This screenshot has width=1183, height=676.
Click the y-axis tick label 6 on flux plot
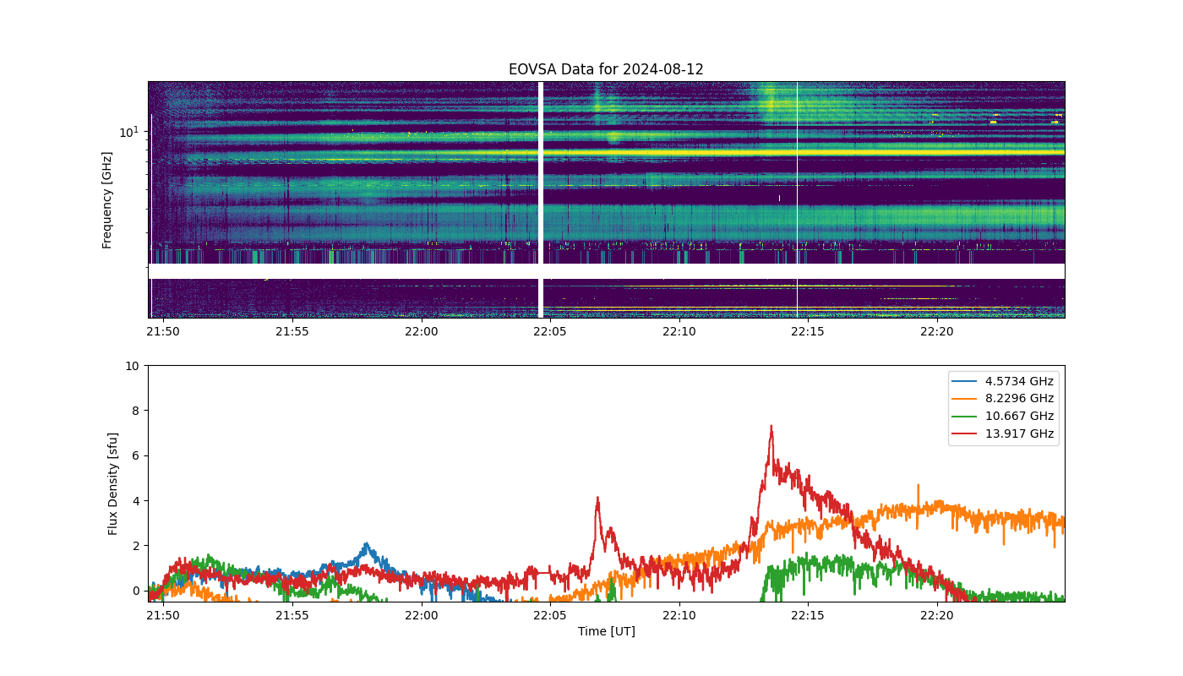(136, 455)
